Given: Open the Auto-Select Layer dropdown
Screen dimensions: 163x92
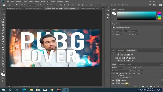Looking at the screenshot, I should coord(31,5).
